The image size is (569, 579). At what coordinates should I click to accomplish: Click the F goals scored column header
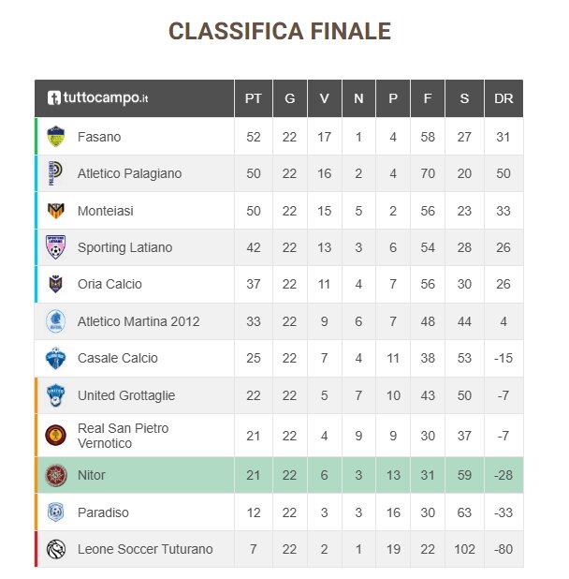428,98
